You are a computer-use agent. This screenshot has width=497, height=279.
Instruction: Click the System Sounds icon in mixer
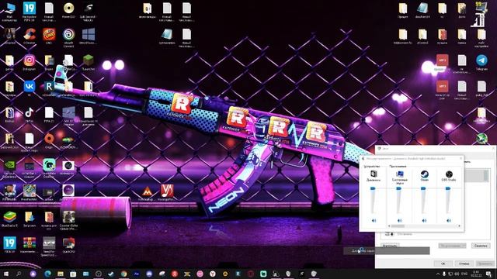pyautogui.click(x=399, y=174)
